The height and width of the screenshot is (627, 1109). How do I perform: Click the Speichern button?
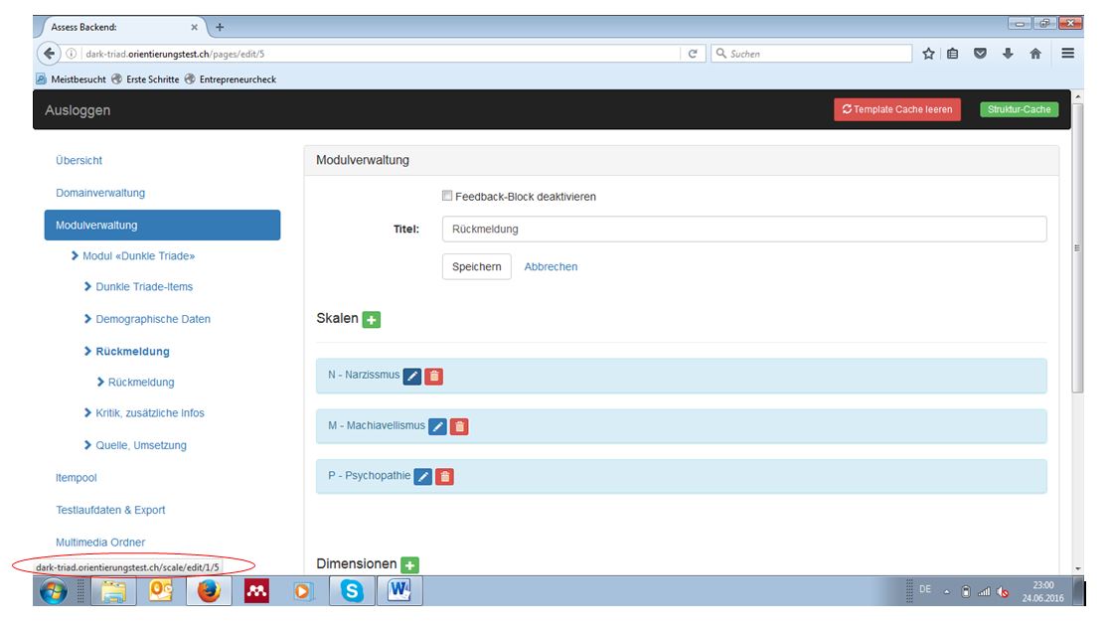pos(477,266)
